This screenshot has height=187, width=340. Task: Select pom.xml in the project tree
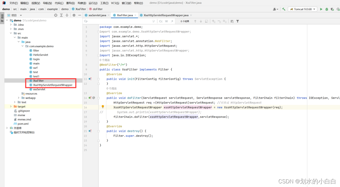point(23,124)
